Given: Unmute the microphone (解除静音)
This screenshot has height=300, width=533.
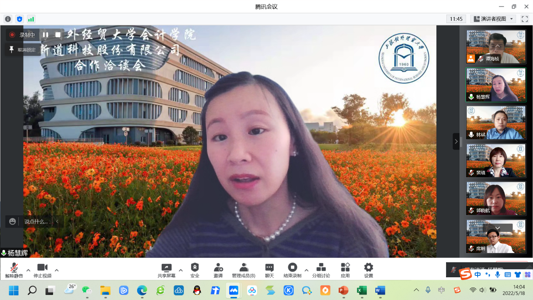Looking at the screenshot, I should (x=14, y=268).
